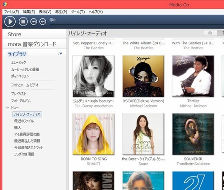
Task: Click SHANTI artist name
Action: [94, 164]
